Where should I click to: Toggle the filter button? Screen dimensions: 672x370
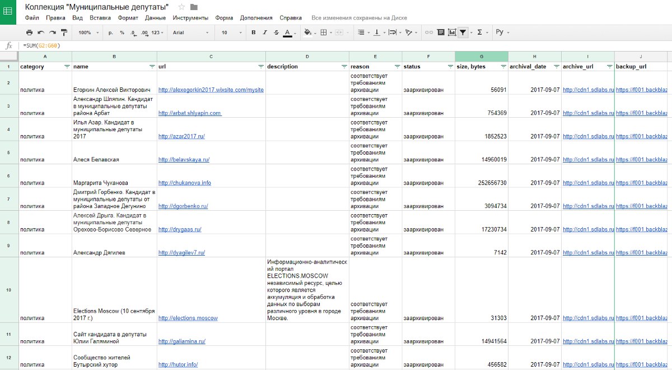point(463,33)
